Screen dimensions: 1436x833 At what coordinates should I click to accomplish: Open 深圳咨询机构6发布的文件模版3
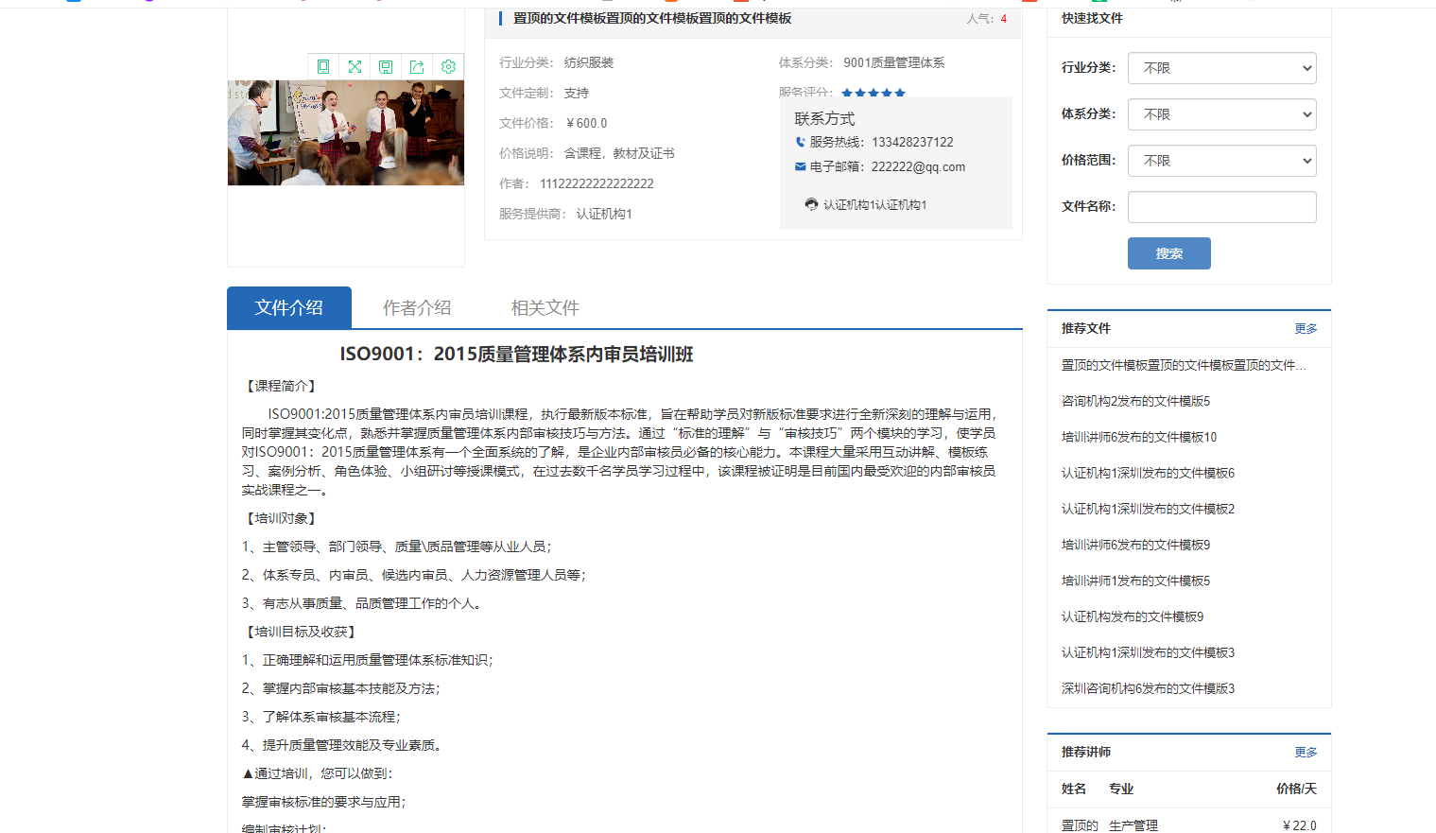1148,688
